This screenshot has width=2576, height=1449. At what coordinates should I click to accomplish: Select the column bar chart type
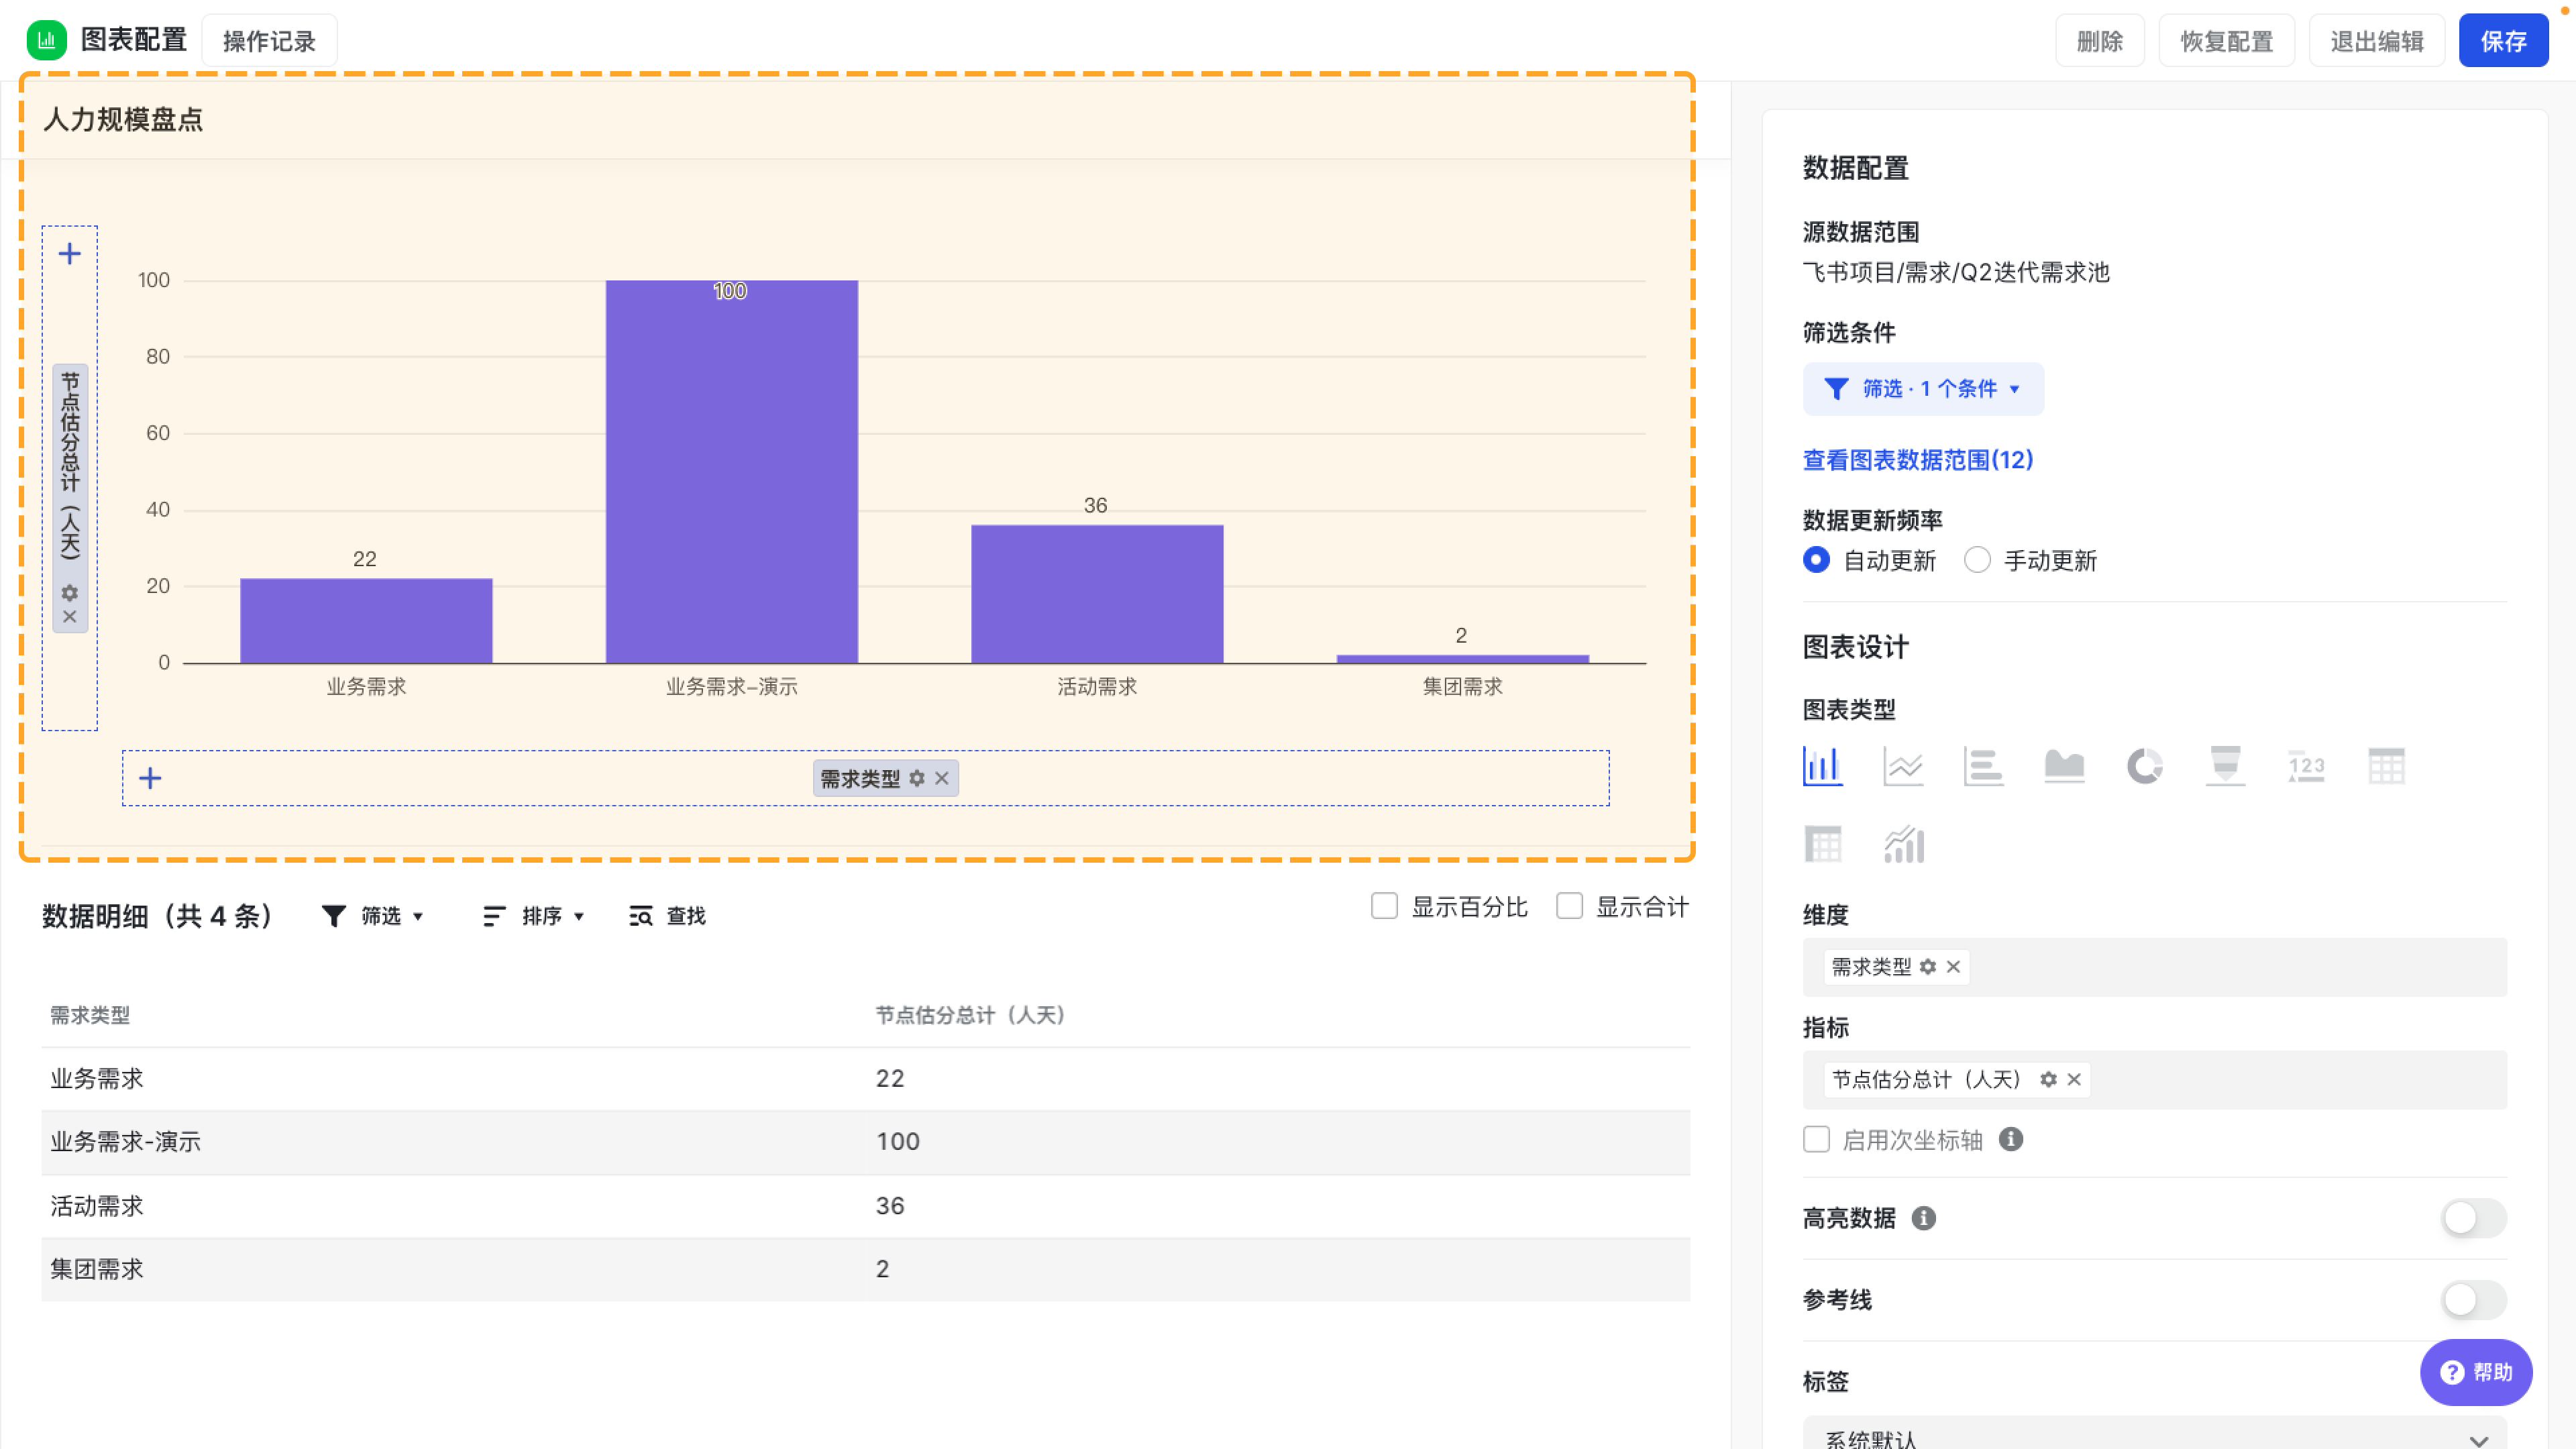[1823, 766]
